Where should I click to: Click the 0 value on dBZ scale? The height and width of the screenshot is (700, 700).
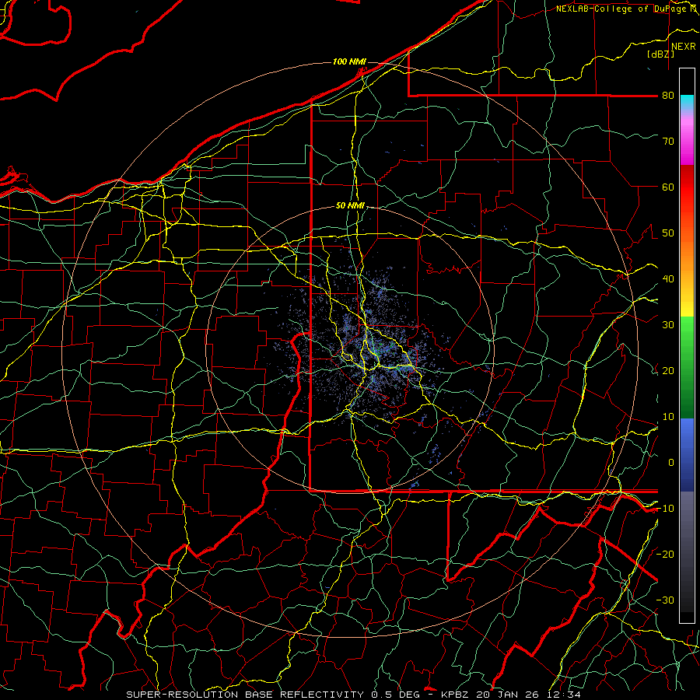click(x=671, y=463)
